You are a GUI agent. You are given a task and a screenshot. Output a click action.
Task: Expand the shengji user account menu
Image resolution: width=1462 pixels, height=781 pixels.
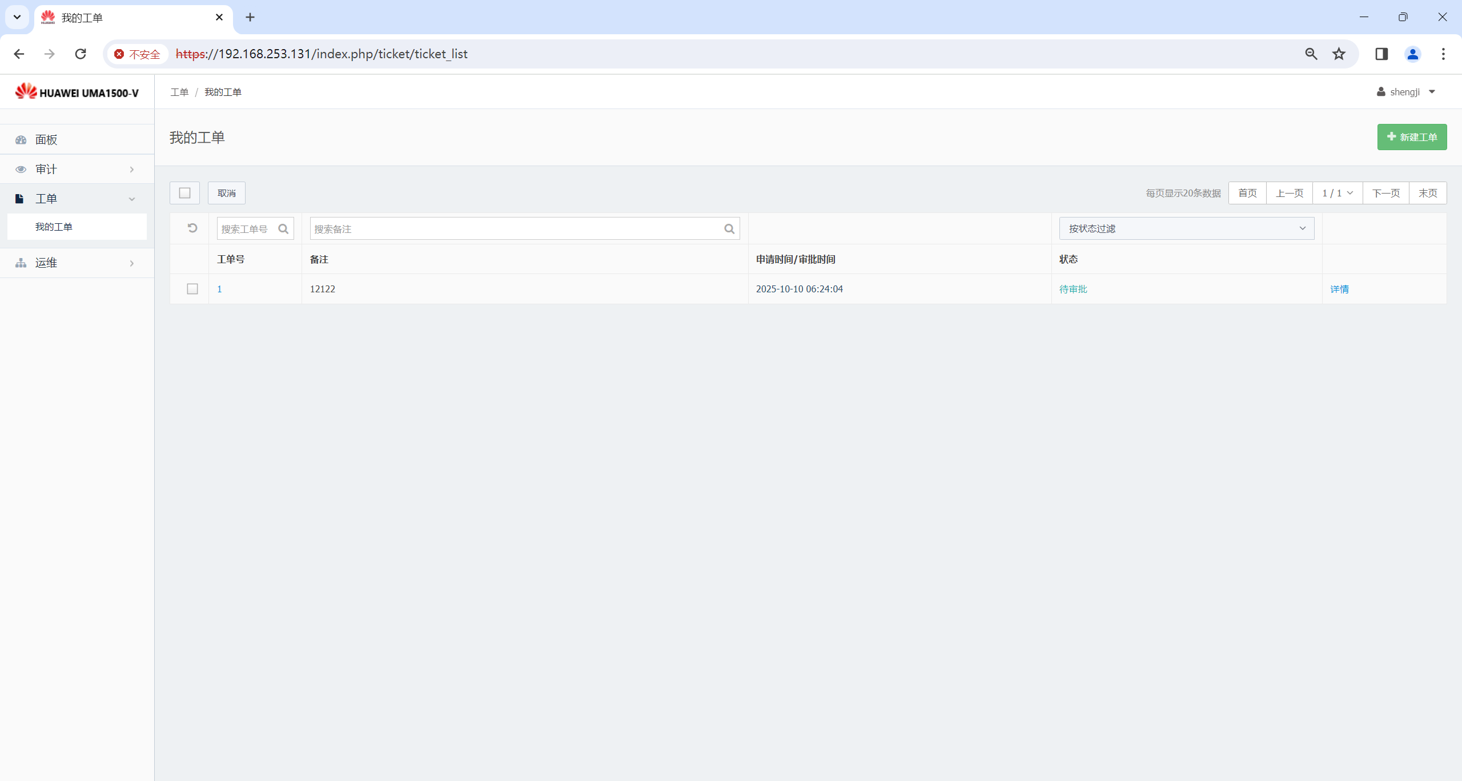pos(1406,92)
